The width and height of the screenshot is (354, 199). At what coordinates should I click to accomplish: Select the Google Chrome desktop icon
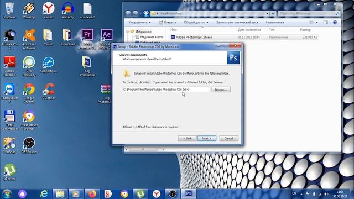coord(29,93)
